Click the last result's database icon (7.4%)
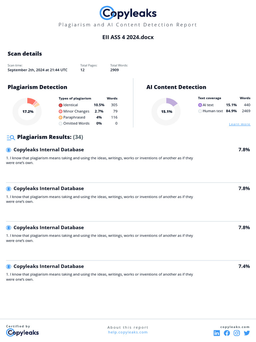This screenshot has width=256, height=342. click(x=9, y=267)
